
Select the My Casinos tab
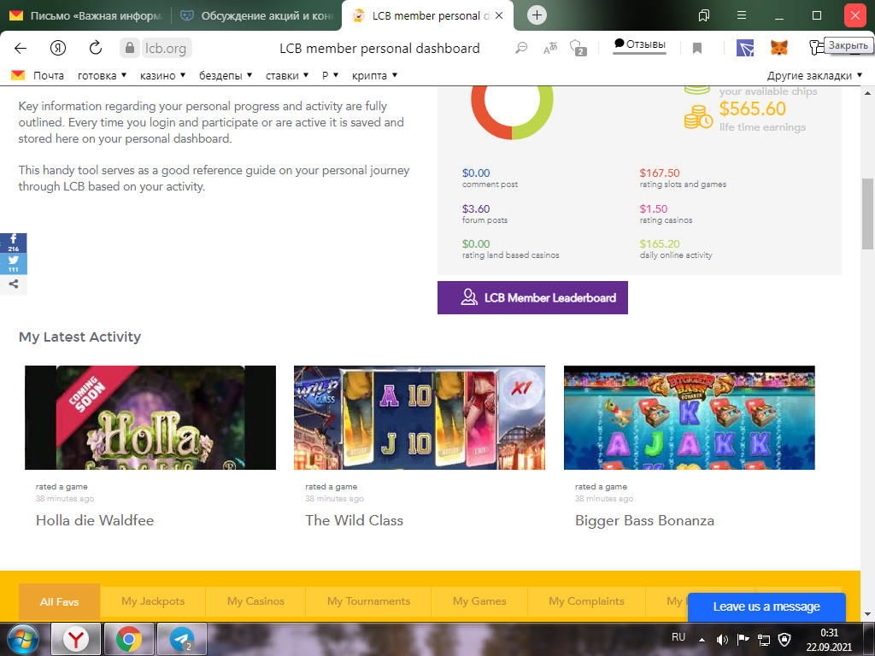pyautogui.click(x=255, y=602)
